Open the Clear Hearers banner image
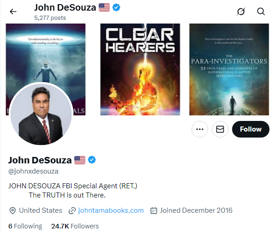Viewport: 275px width, 234px height. [140, 70]
